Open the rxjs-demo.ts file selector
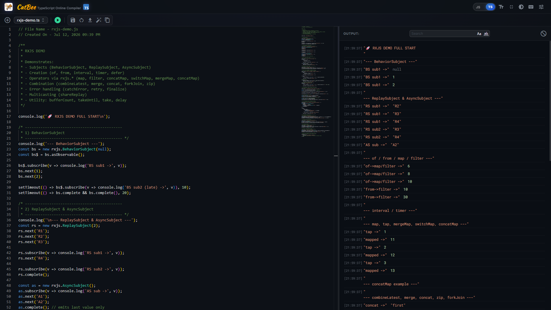 (x=31, y=20)
